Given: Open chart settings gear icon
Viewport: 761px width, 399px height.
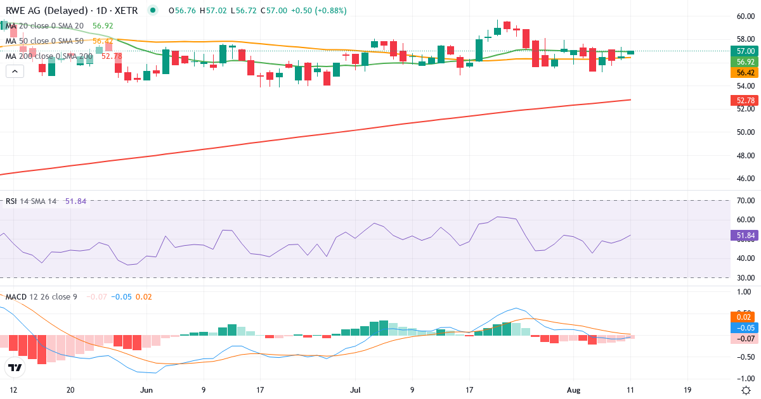Looking at the screenshot, I should click(x=746, y=390).
